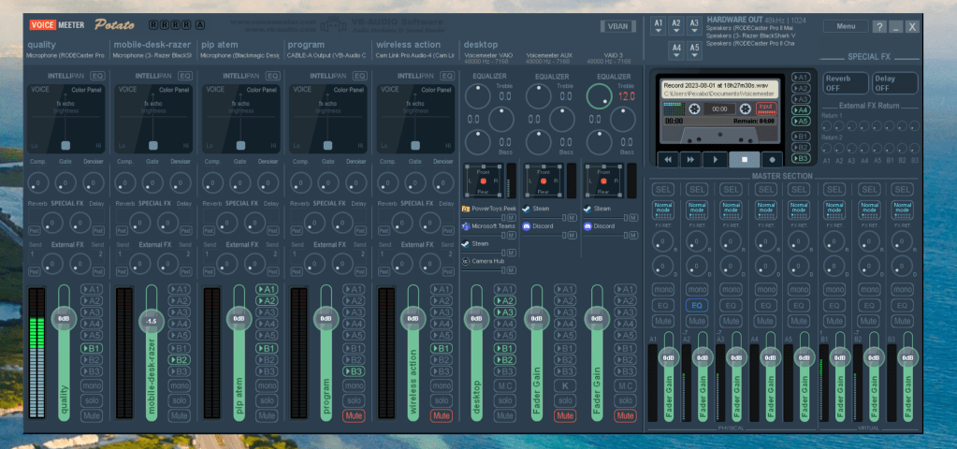This screenshot has height=449, width=957.
Task: Turn on the Delay special FX
Action: pos(894,83)
